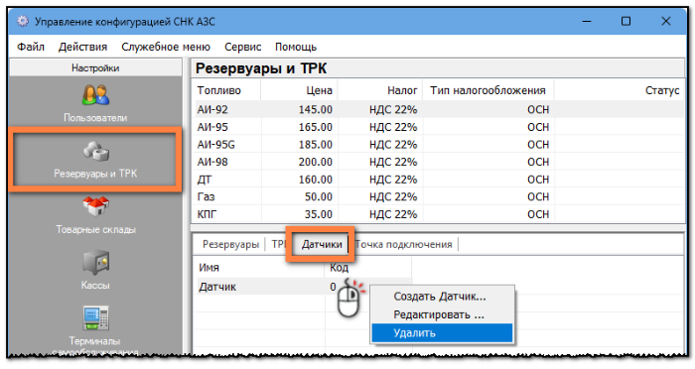Sort by the Налог column header
Screen dimensions: 695x369
point(380,90)
